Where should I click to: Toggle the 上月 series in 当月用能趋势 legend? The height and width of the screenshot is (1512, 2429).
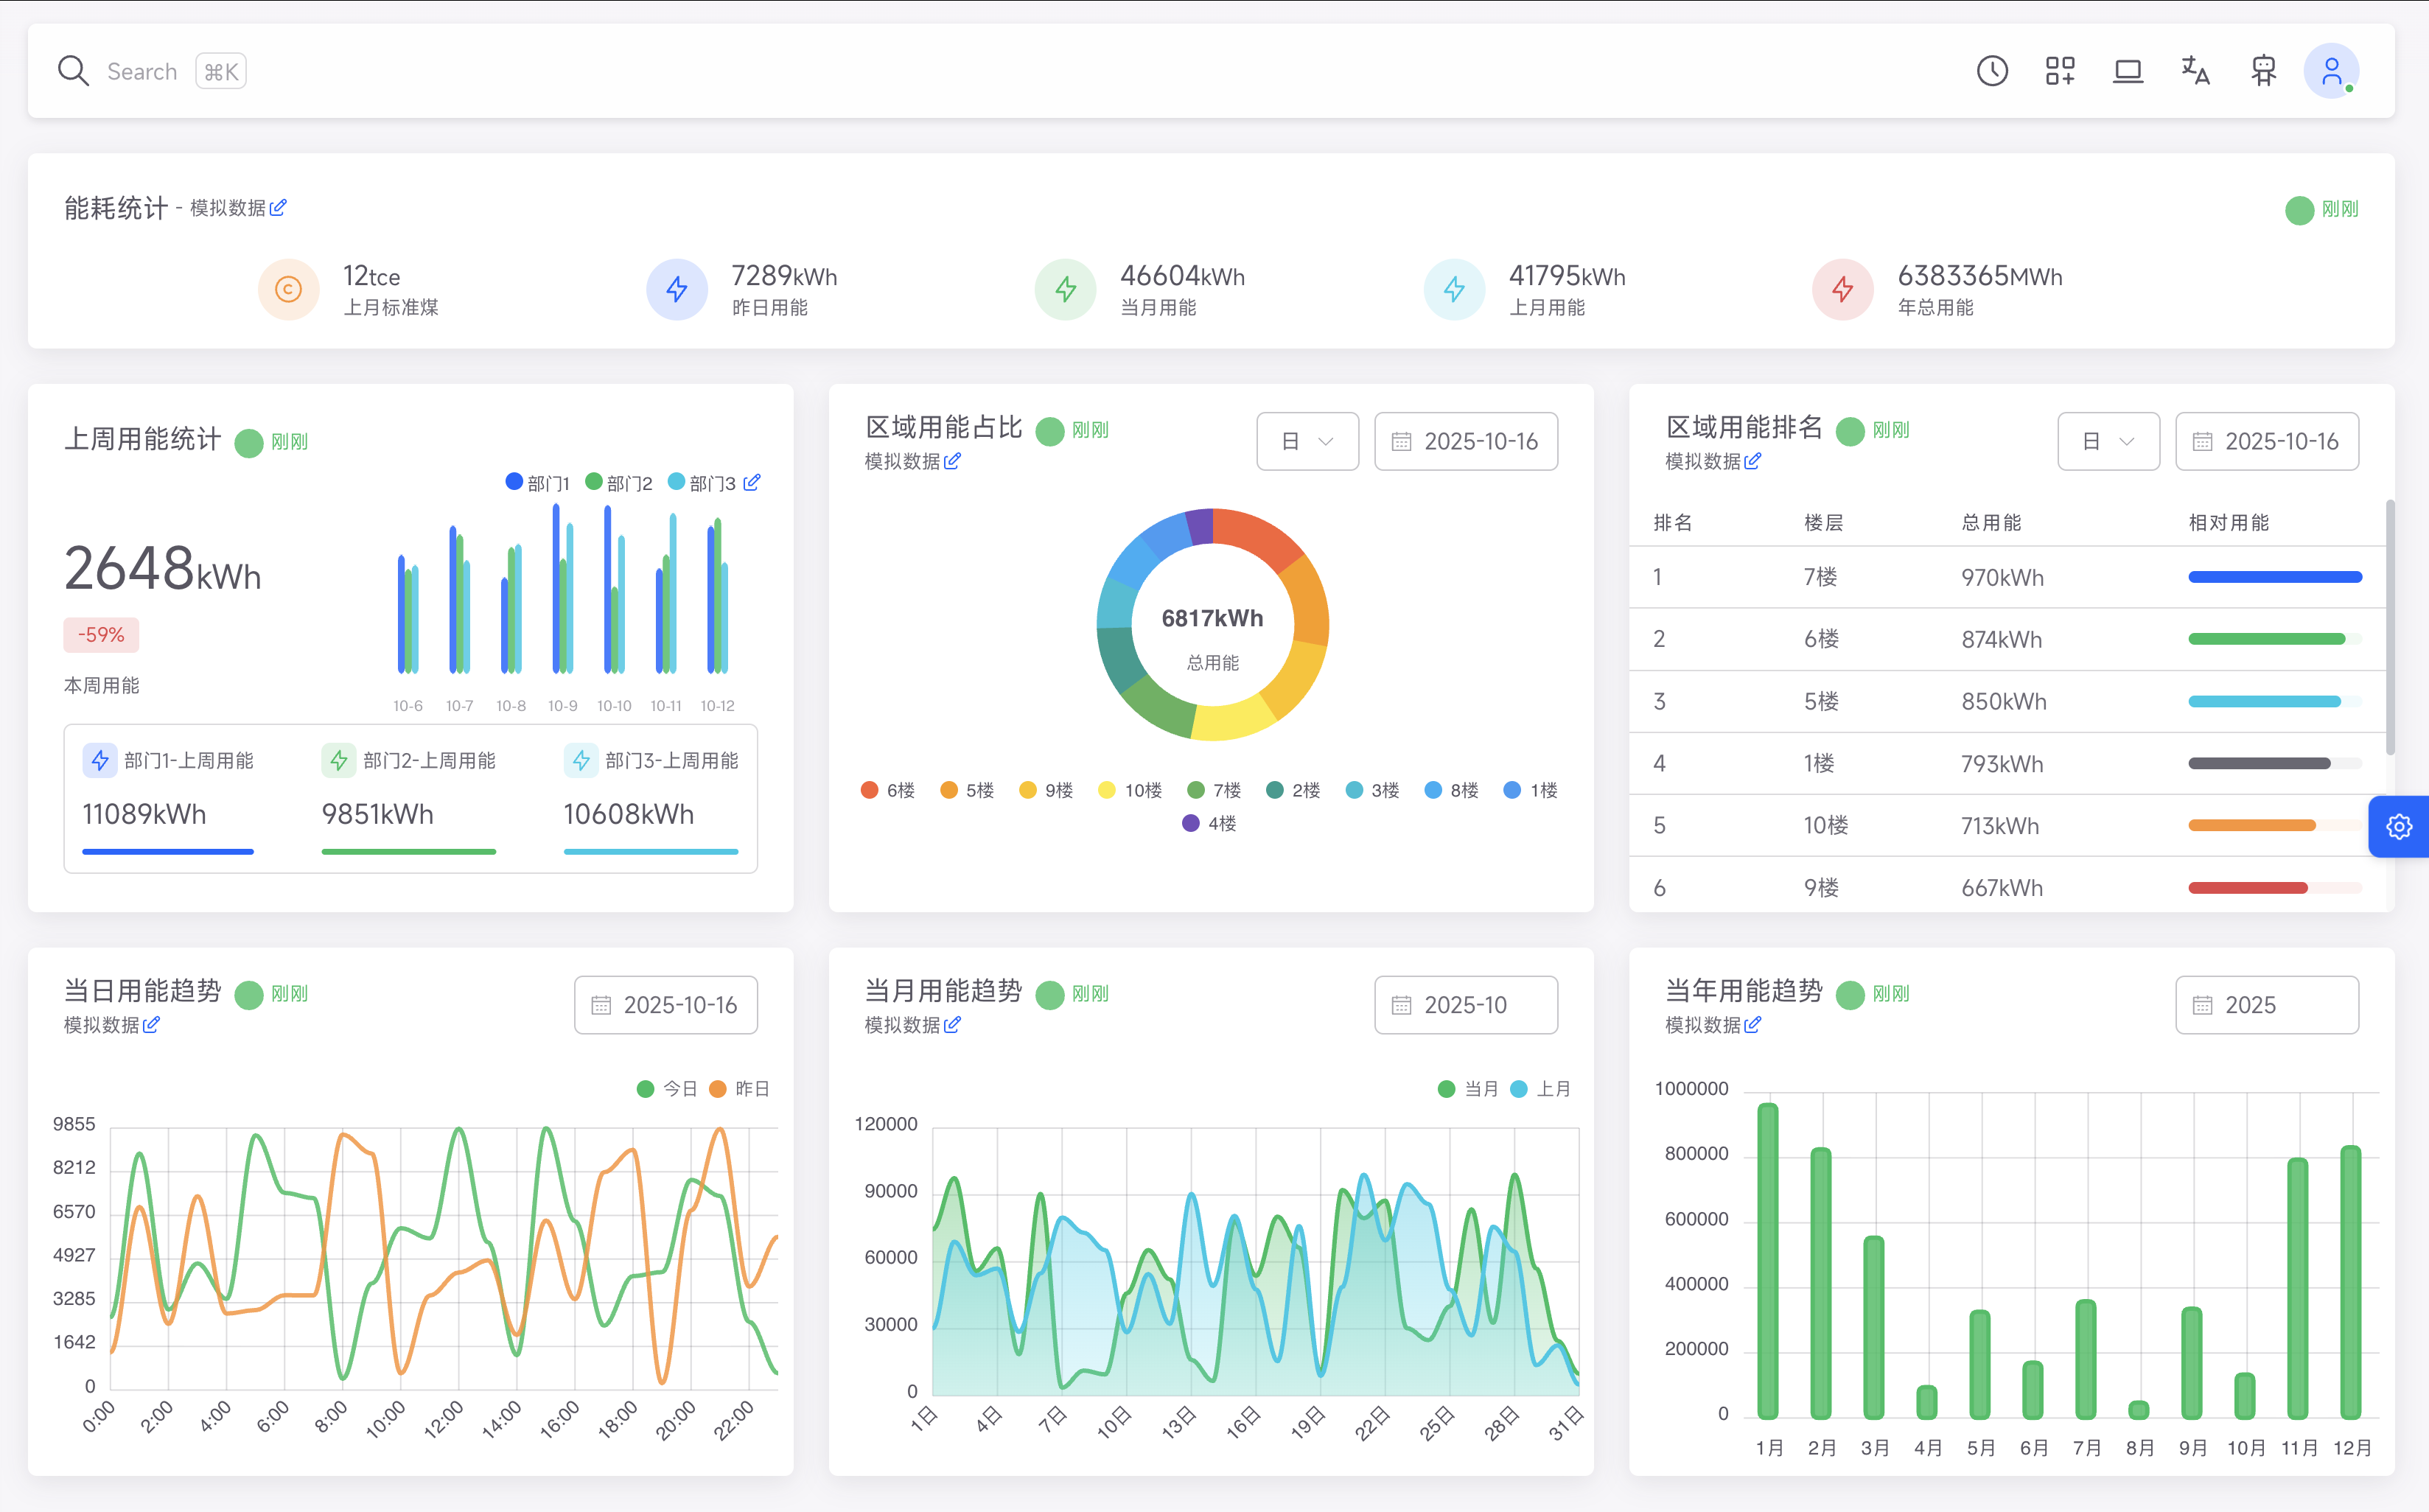pos(1540,1088)
